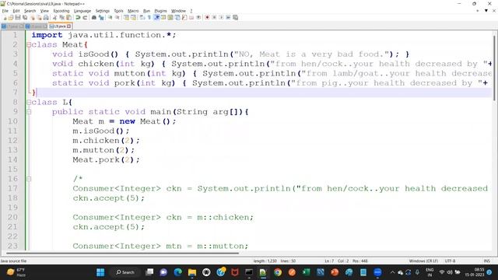Click the Save All toolbar icon

(25, 17)
